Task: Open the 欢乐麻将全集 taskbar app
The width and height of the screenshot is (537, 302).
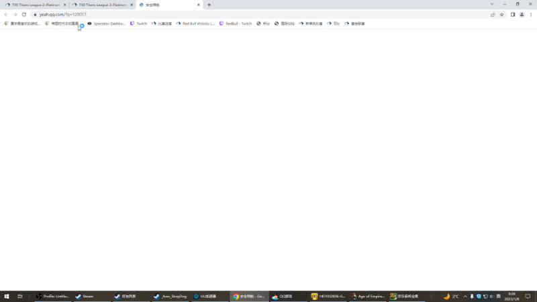Action: [x=407, y=296]
